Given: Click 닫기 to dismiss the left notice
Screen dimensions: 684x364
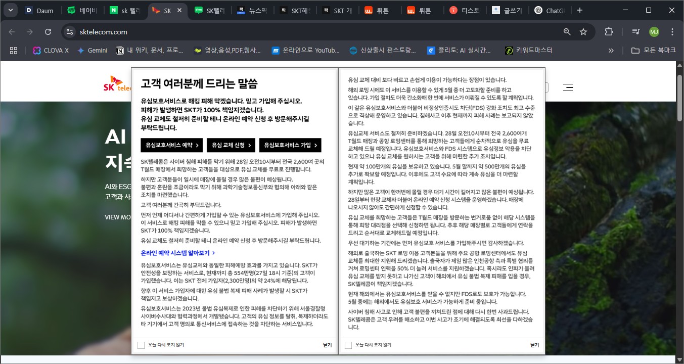Looking at the screenshot, I should [x=327, y=345].
